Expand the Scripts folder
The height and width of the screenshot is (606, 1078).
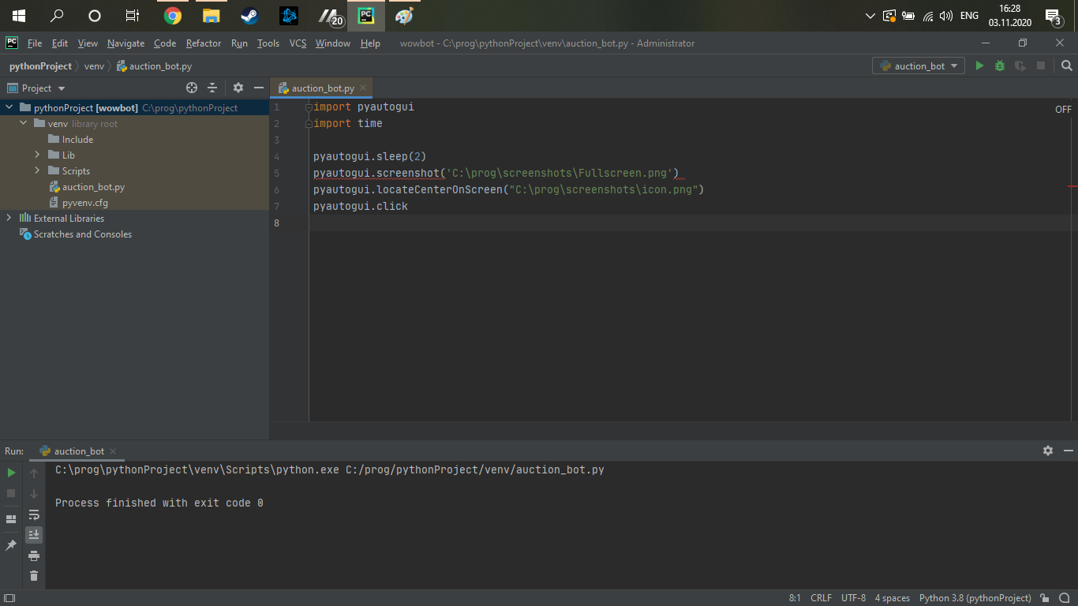[37, 170]
